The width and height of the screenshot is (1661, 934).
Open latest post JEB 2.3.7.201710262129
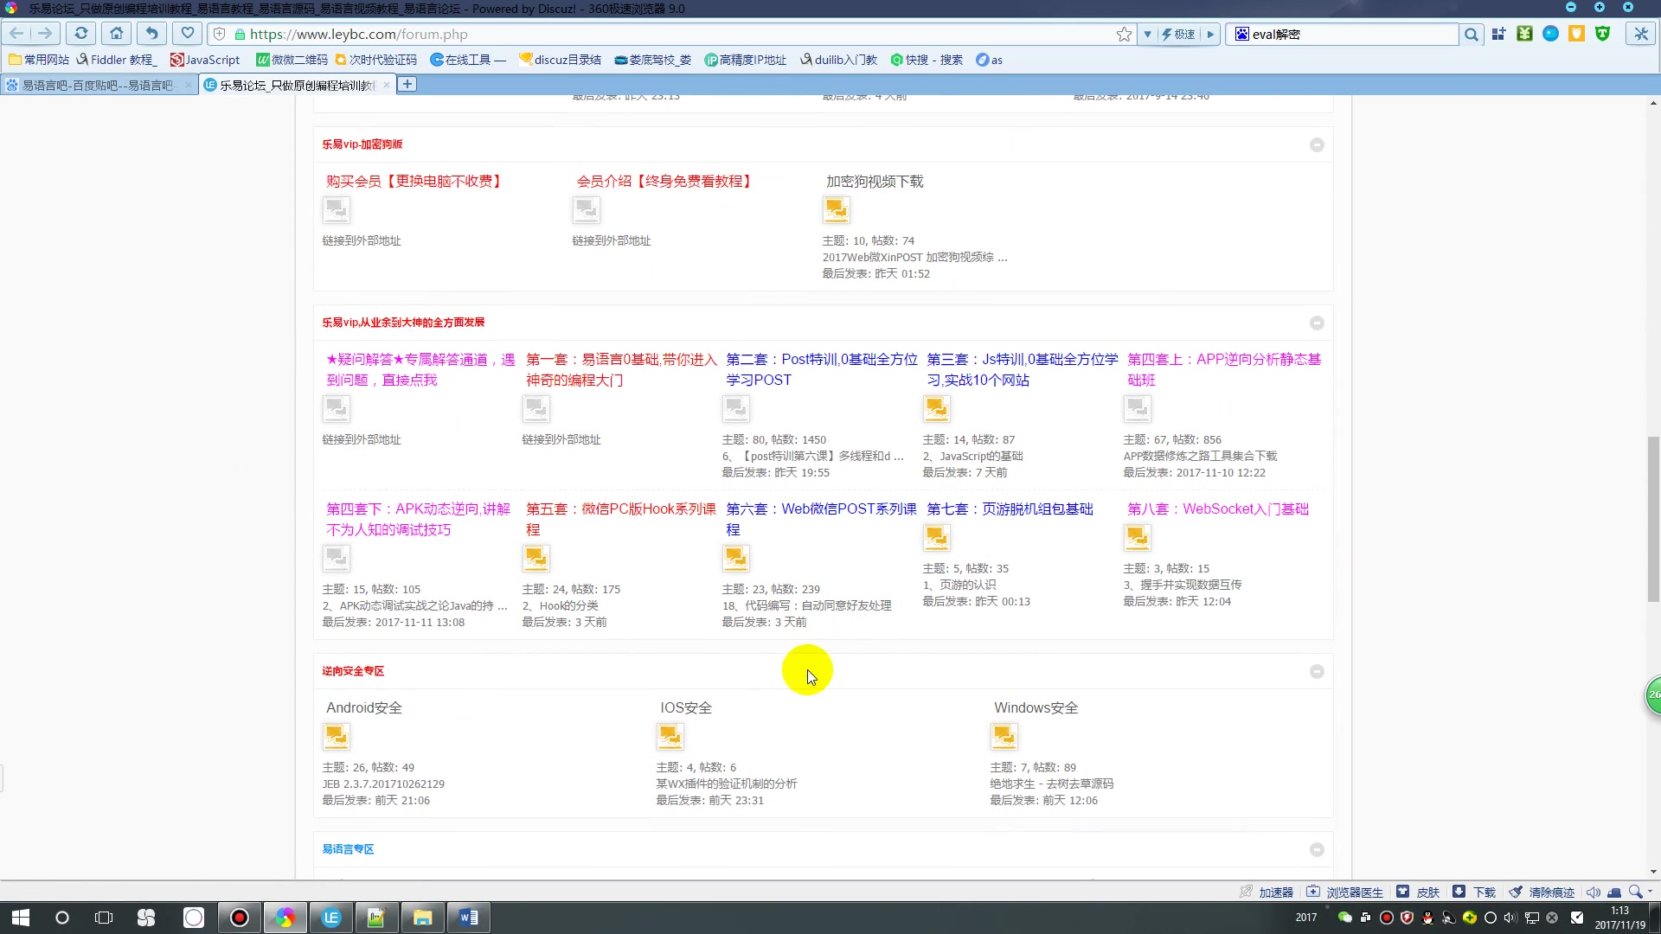coord(383,784)
